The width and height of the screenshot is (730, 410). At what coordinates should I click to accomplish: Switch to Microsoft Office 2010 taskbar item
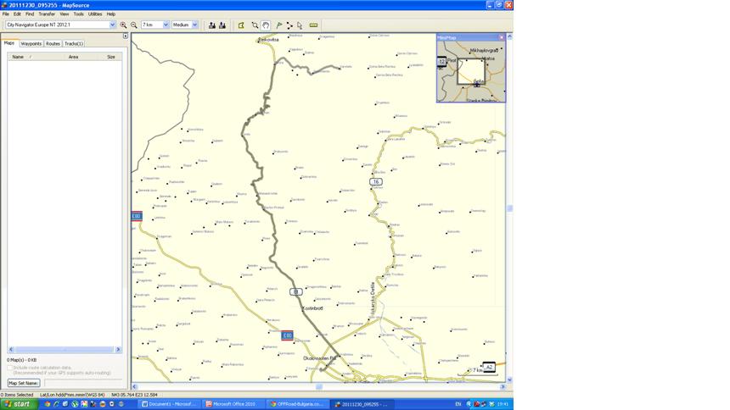coord(234,404)
